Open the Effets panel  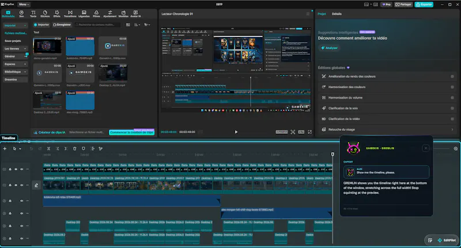56,13
